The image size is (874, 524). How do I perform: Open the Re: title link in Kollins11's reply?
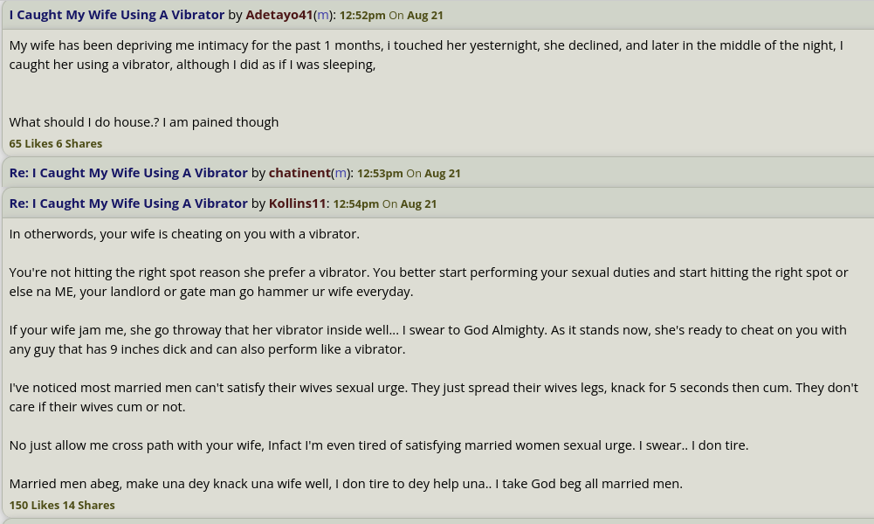[x=128, y=203]
